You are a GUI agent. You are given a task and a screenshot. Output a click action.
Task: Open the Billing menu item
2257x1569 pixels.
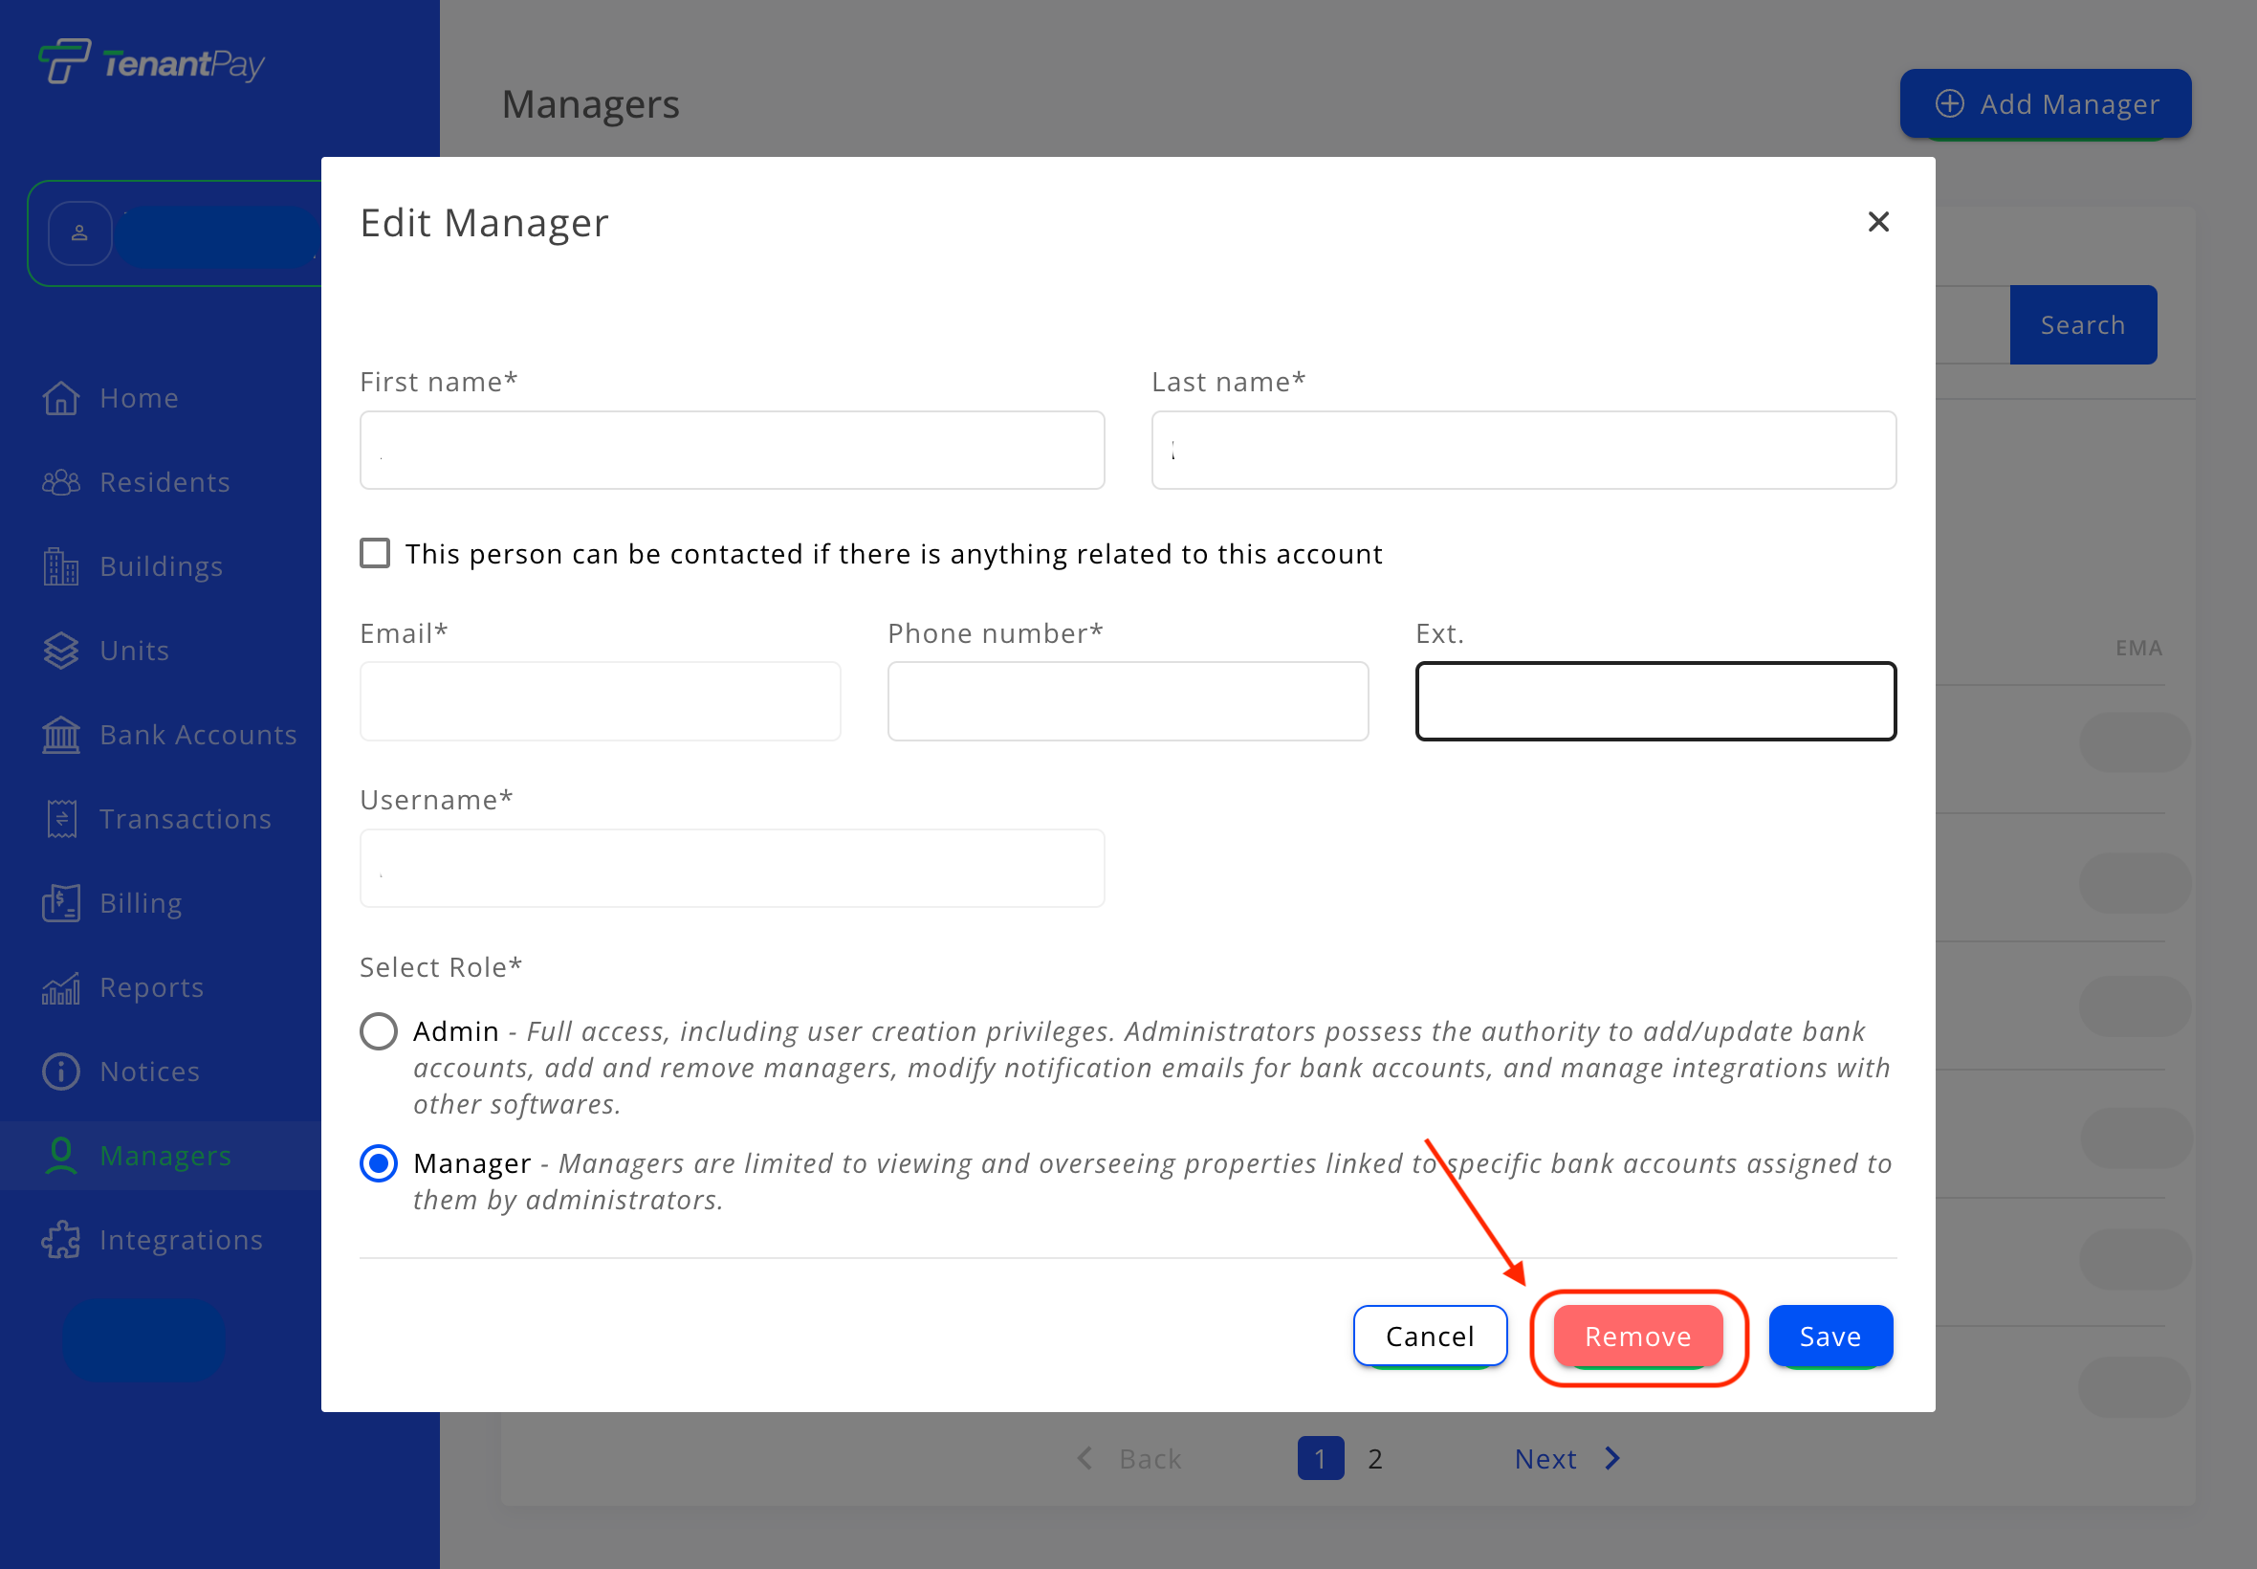tap(141, 903)
